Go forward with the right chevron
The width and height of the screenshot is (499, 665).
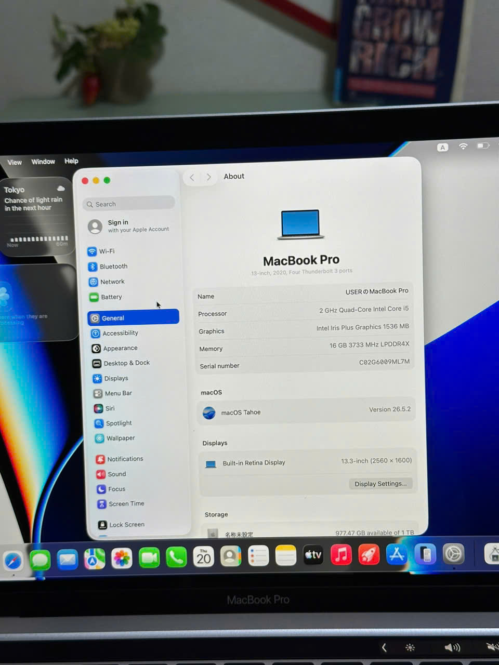(x=209, y=177)
